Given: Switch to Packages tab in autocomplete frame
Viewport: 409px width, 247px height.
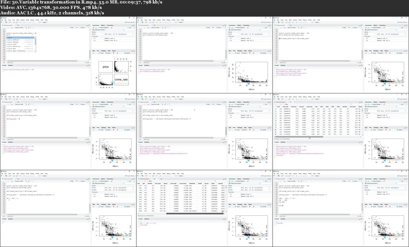Looking at the screenshot, I should click(104, 51).
